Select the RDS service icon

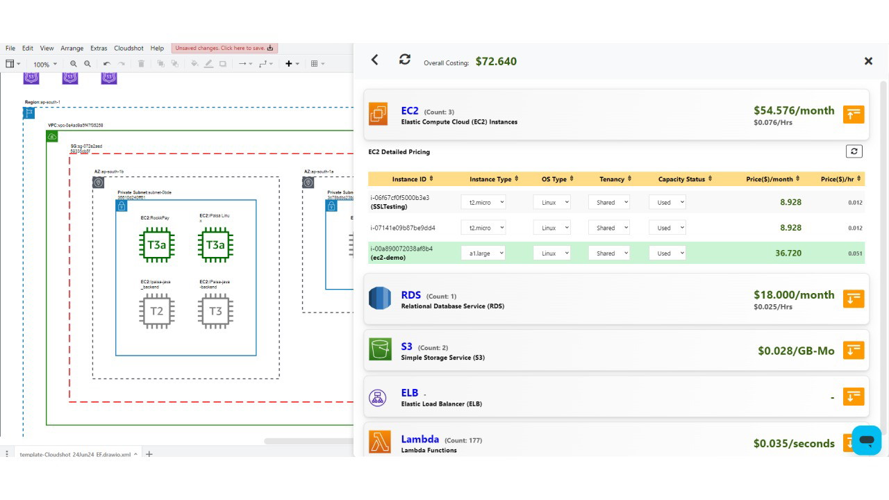pos(379,299)
